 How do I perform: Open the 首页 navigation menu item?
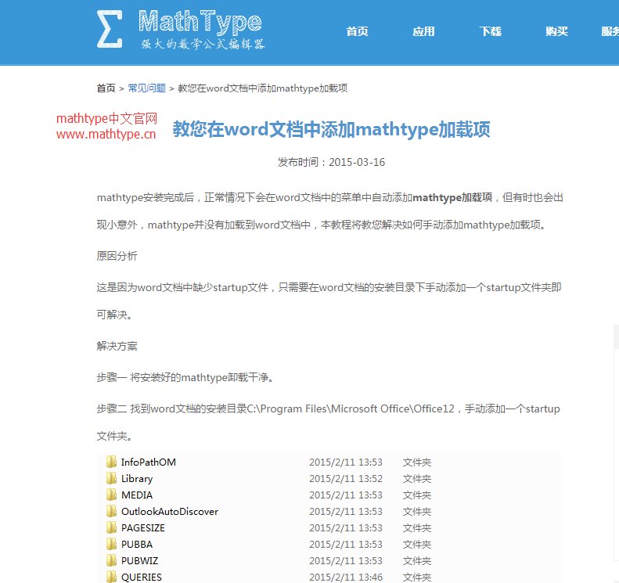[x=358, y=31]
